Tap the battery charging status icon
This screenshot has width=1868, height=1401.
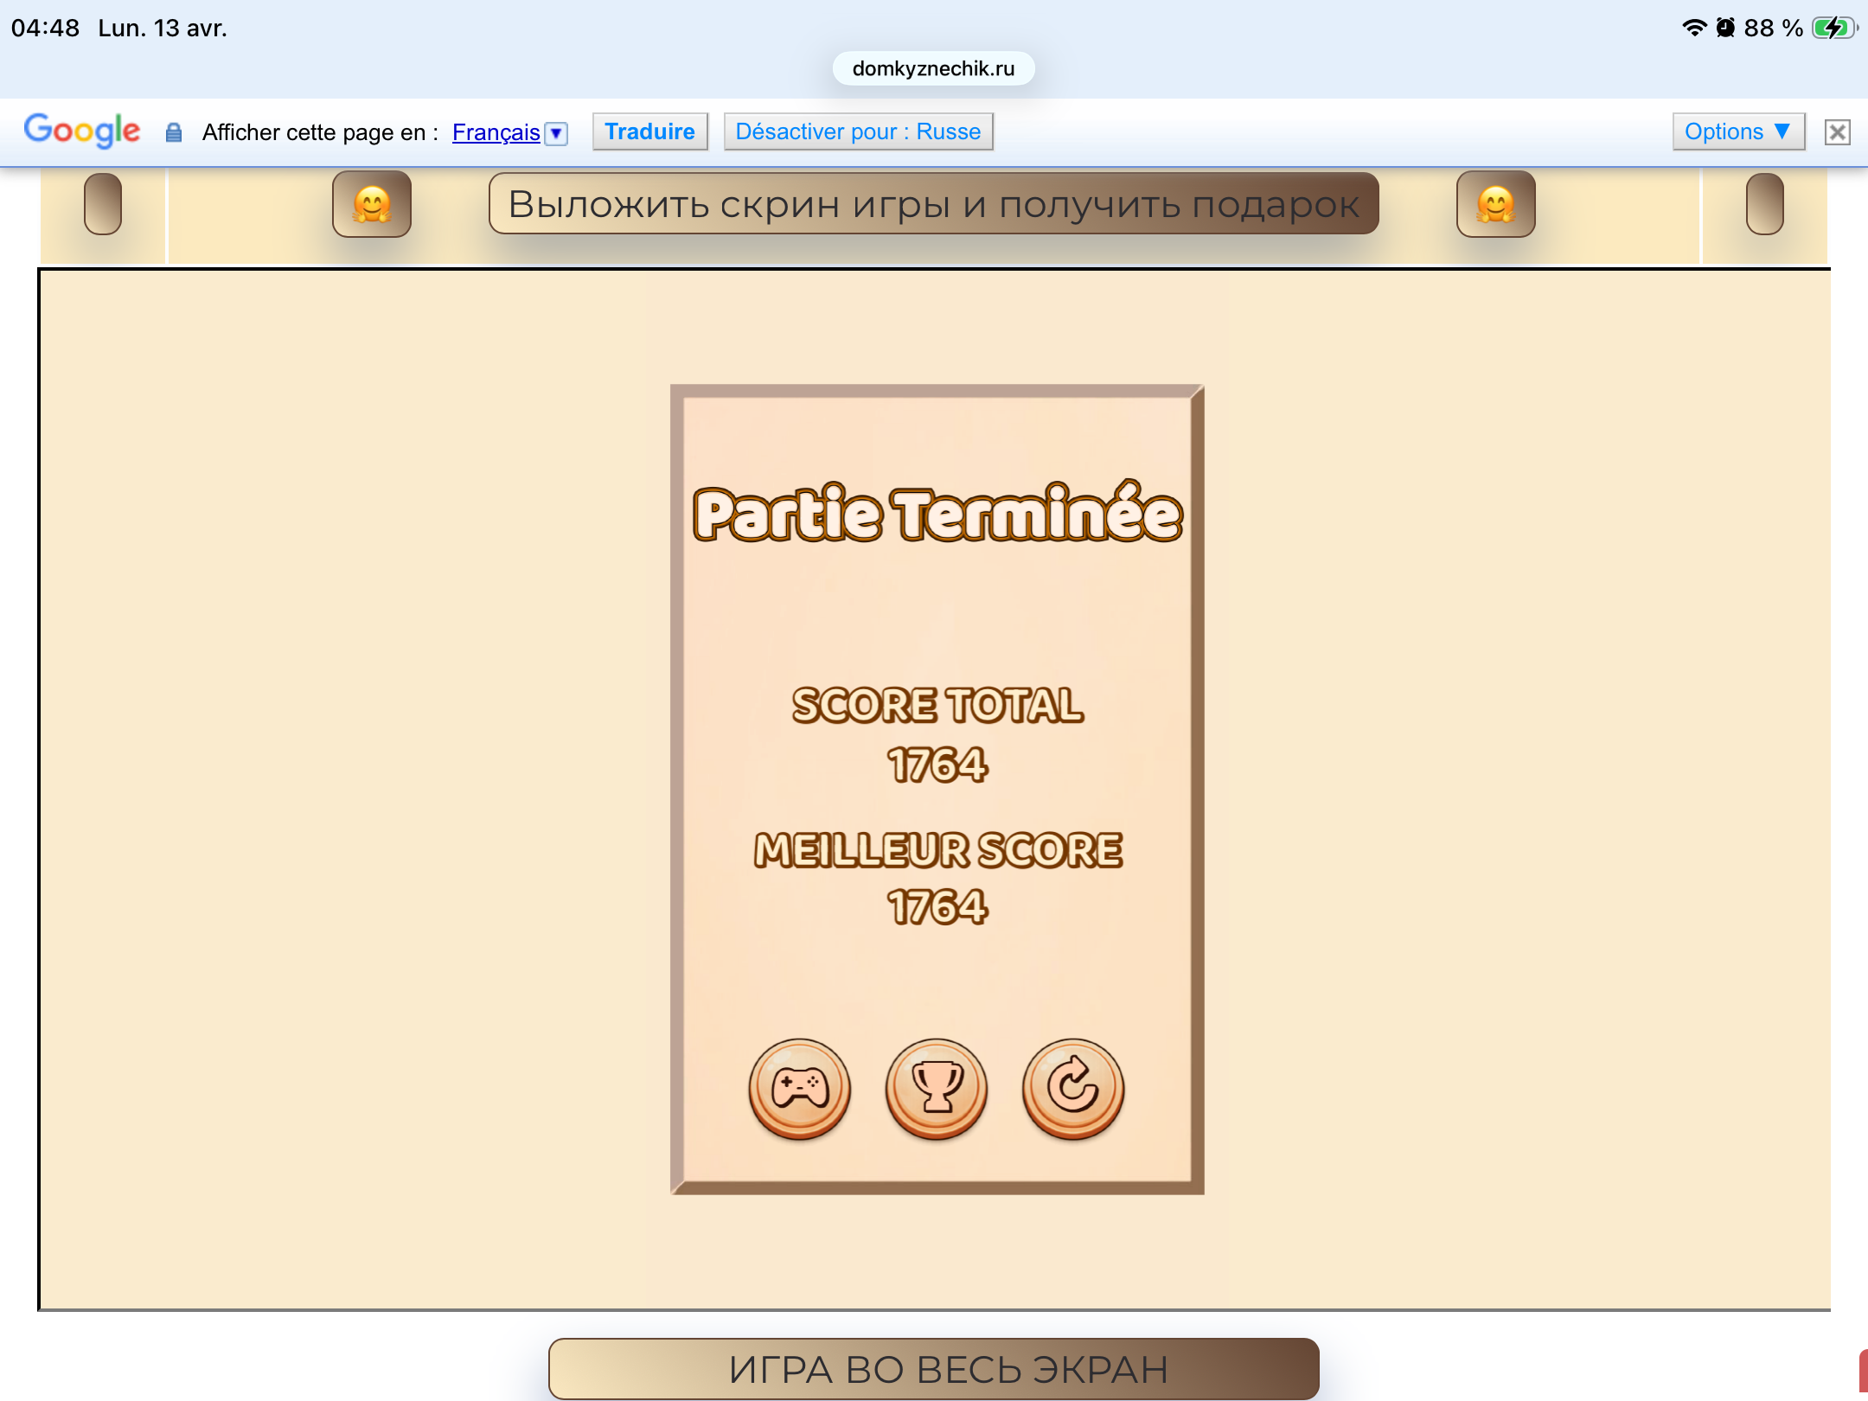coord(1833,28)
